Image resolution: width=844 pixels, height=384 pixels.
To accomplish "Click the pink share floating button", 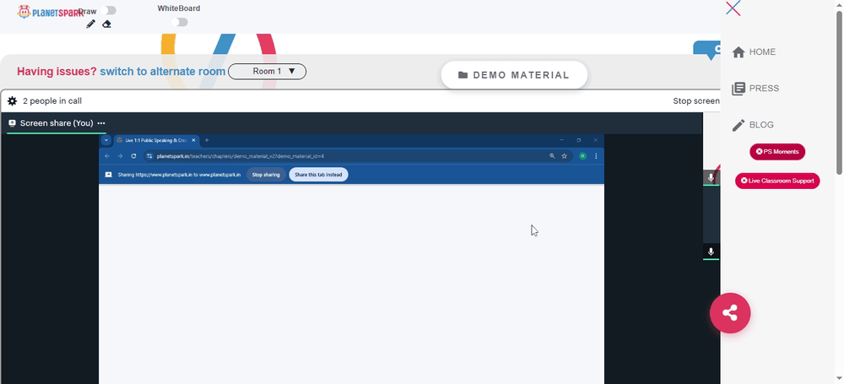I will pyautogui.click(x=730, y=313).
